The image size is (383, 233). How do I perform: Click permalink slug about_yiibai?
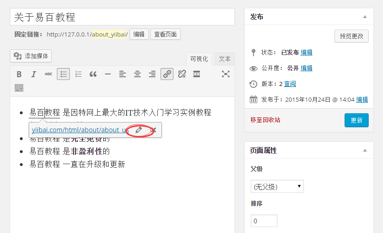110,34
